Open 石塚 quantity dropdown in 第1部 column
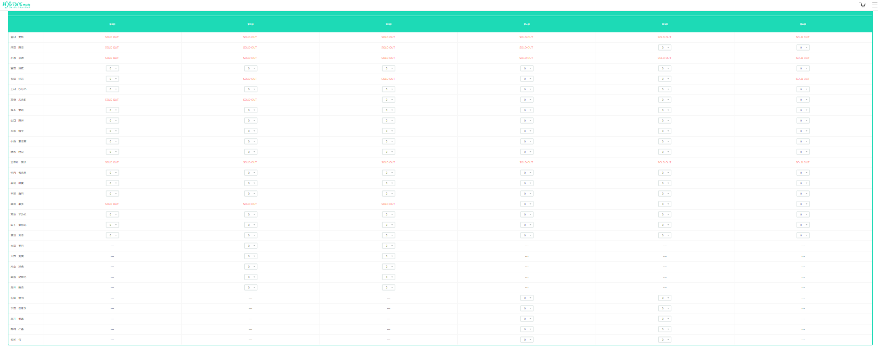Image resolution: width=878 pixels, height=349 pixels. point(112,131)
